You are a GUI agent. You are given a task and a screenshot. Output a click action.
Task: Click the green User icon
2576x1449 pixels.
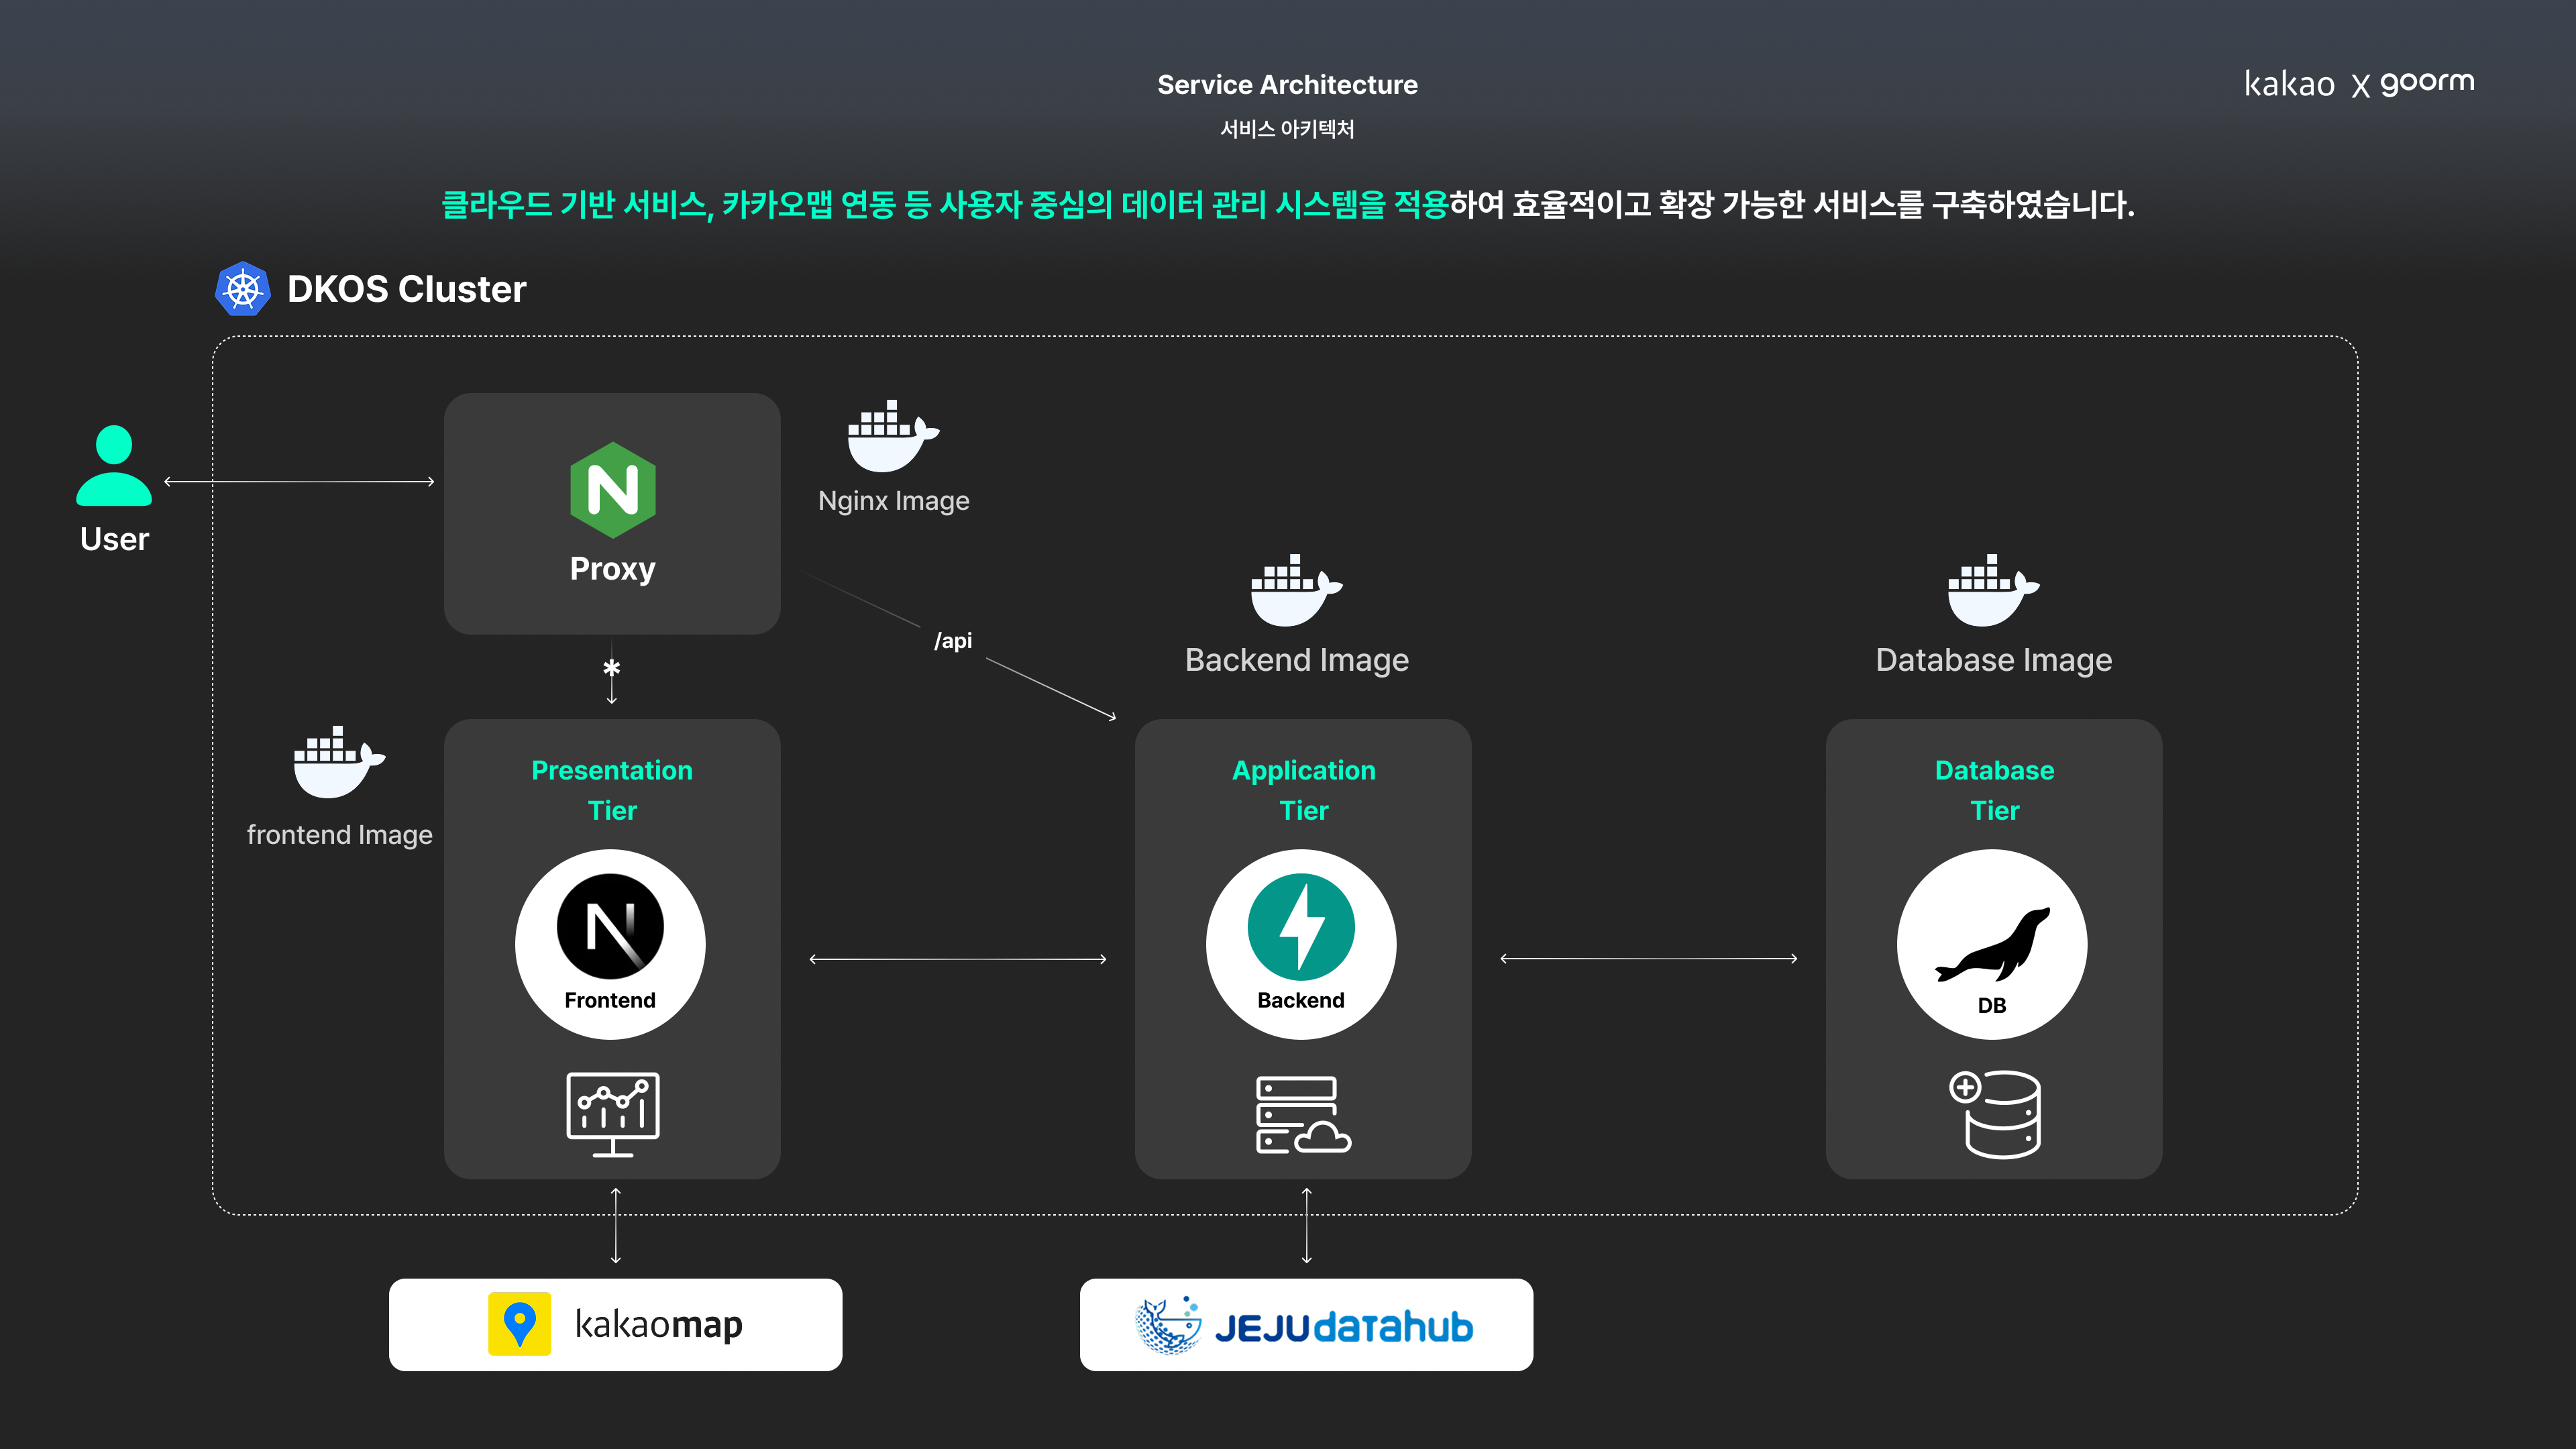tap(114, 466)
